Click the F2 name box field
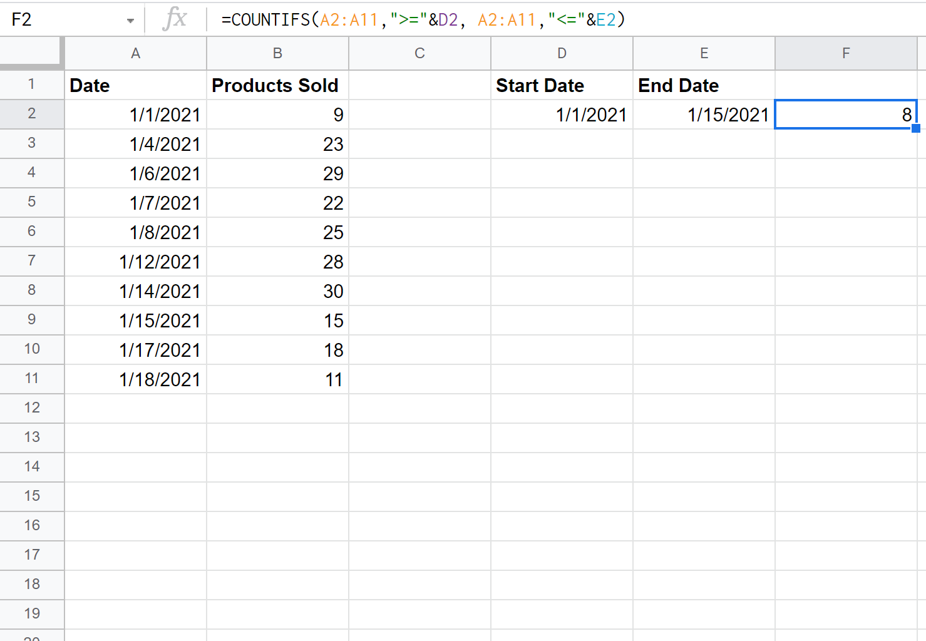This screenshot has width=926, height=641. click(x=63, y=20)
